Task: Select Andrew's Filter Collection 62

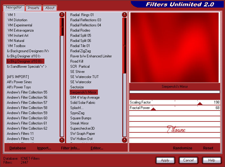Action: pyautogui.click(x=27, y=128)
